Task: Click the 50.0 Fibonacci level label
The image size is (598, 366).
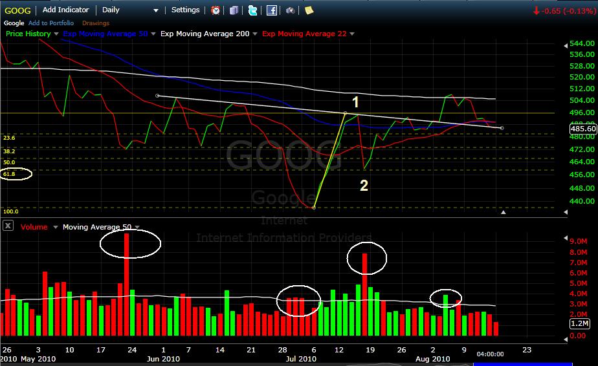Action: pyautogui.click(x=9, y=162)
